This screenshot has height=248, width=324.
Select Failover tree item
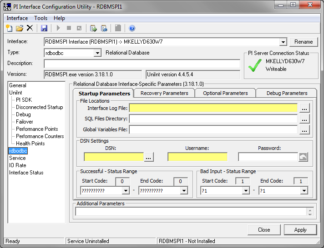pyautogui.click(x=25, y=122)
